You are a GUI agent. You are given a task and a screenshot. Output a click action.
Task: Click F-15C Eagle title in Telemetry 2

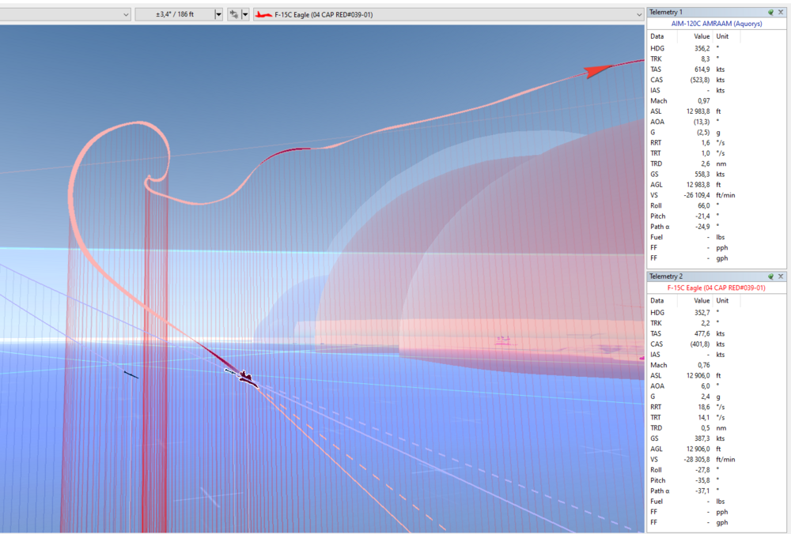[x=717, y=288]
